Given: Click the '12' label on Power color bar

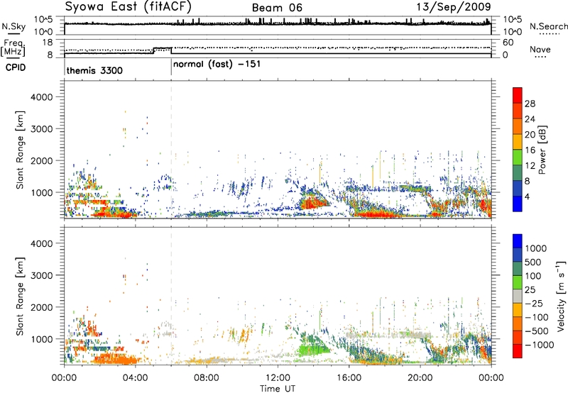Looking at the screenshot, I should [530, 166].
